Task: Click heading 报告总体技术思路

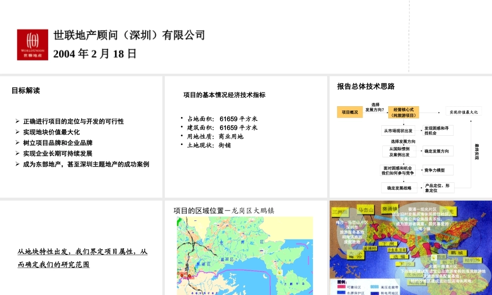Action: click(366, 87)
